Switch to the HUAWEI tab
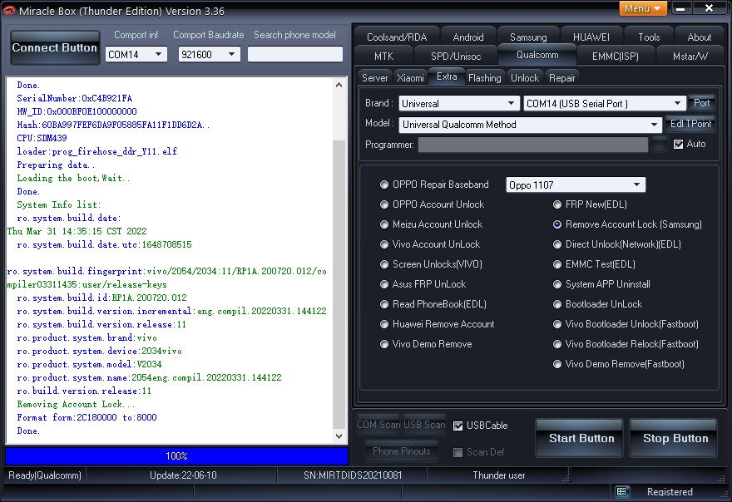 pos(591,37)
